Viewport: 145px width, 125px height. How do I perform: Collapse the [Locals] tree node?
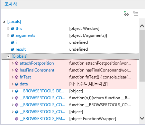(x=4, y=22)
